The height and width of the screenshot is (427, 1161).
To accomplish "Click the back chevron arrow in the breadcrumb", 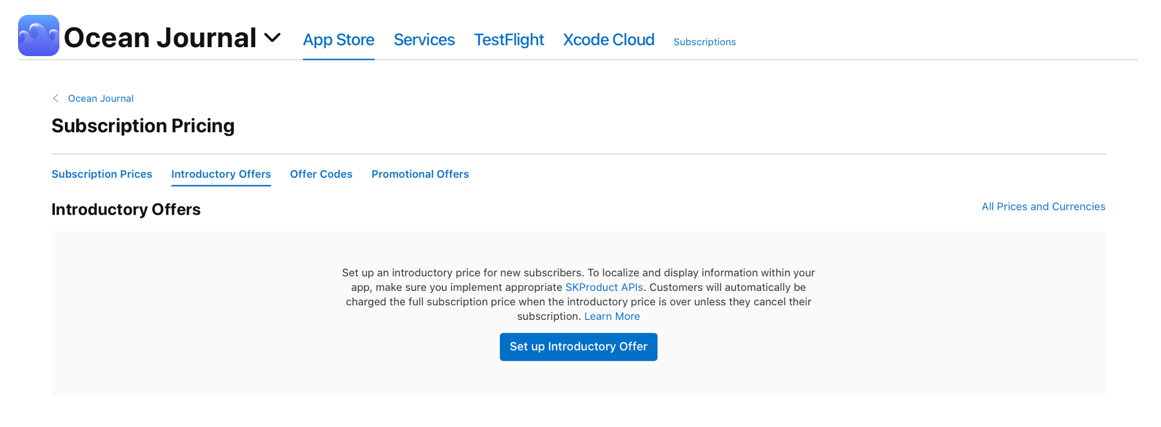I will click(55, 98).
